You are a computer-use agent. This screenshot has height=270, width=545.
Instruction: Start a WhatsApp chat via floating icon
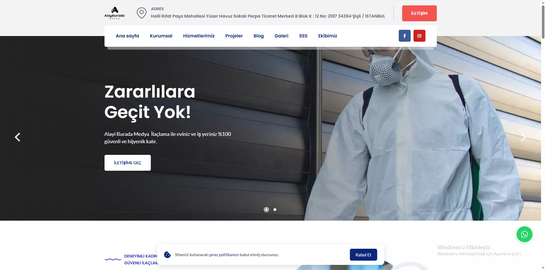524,234
